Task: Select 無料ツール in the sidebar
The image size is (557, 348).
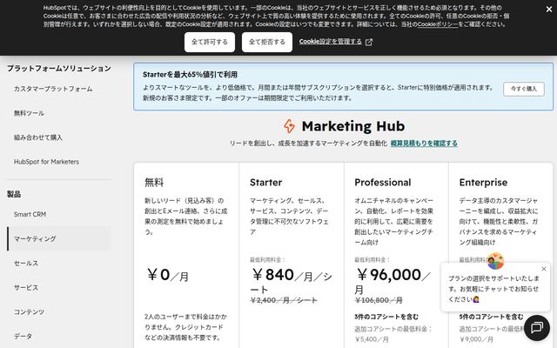Action: point(29,113)
